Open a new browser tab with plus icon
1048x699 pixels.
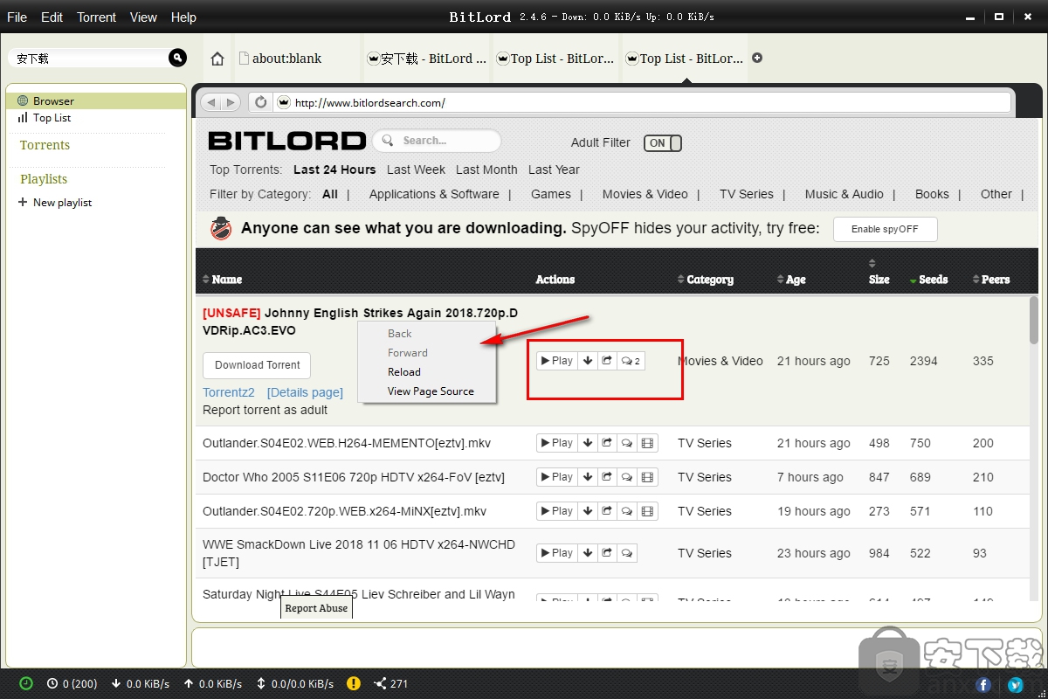(757, 58)
